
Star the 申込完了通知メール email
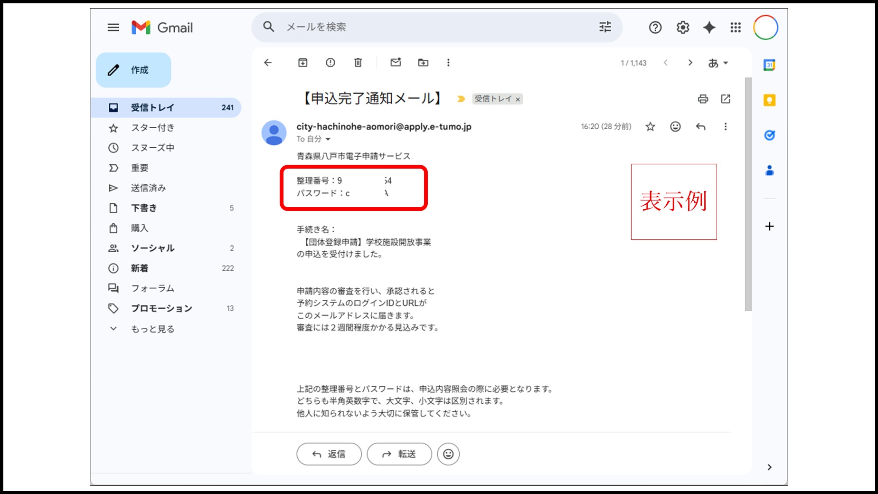(650, 126)
